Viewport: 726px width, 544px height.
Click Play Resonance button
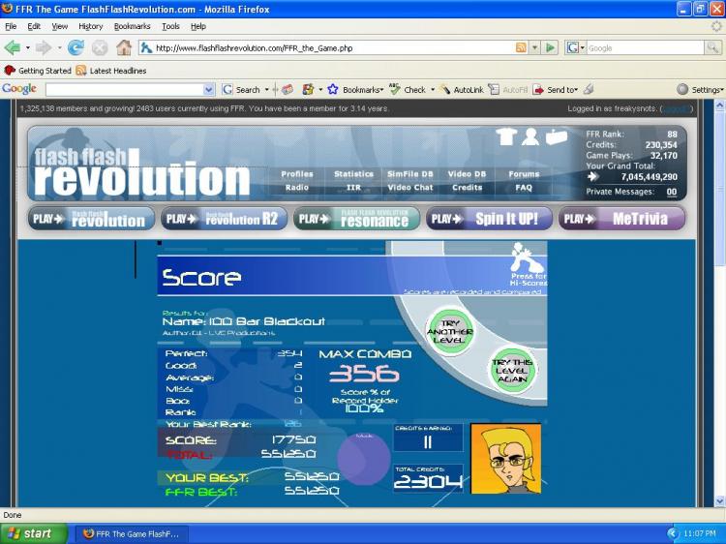(x=356, y=219)
